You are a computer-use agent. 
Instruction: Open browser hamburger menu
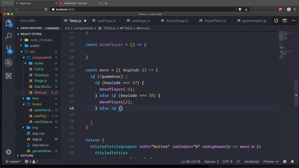tap(295, 9)
